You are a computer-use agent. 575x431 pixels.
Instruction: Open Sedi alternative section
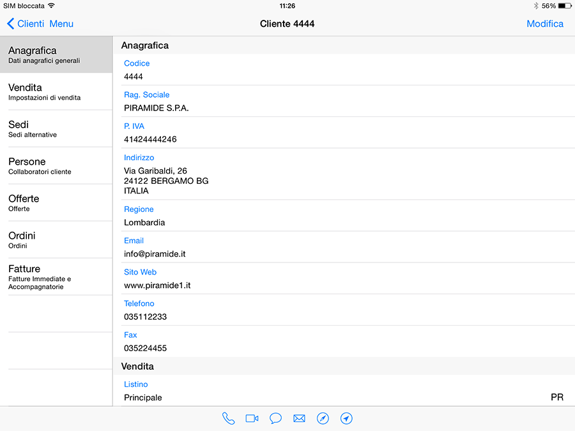tap(56, 128)
